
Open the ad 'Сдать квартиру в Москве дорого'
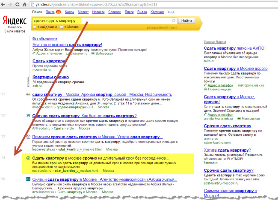click(x=236, y=69)
